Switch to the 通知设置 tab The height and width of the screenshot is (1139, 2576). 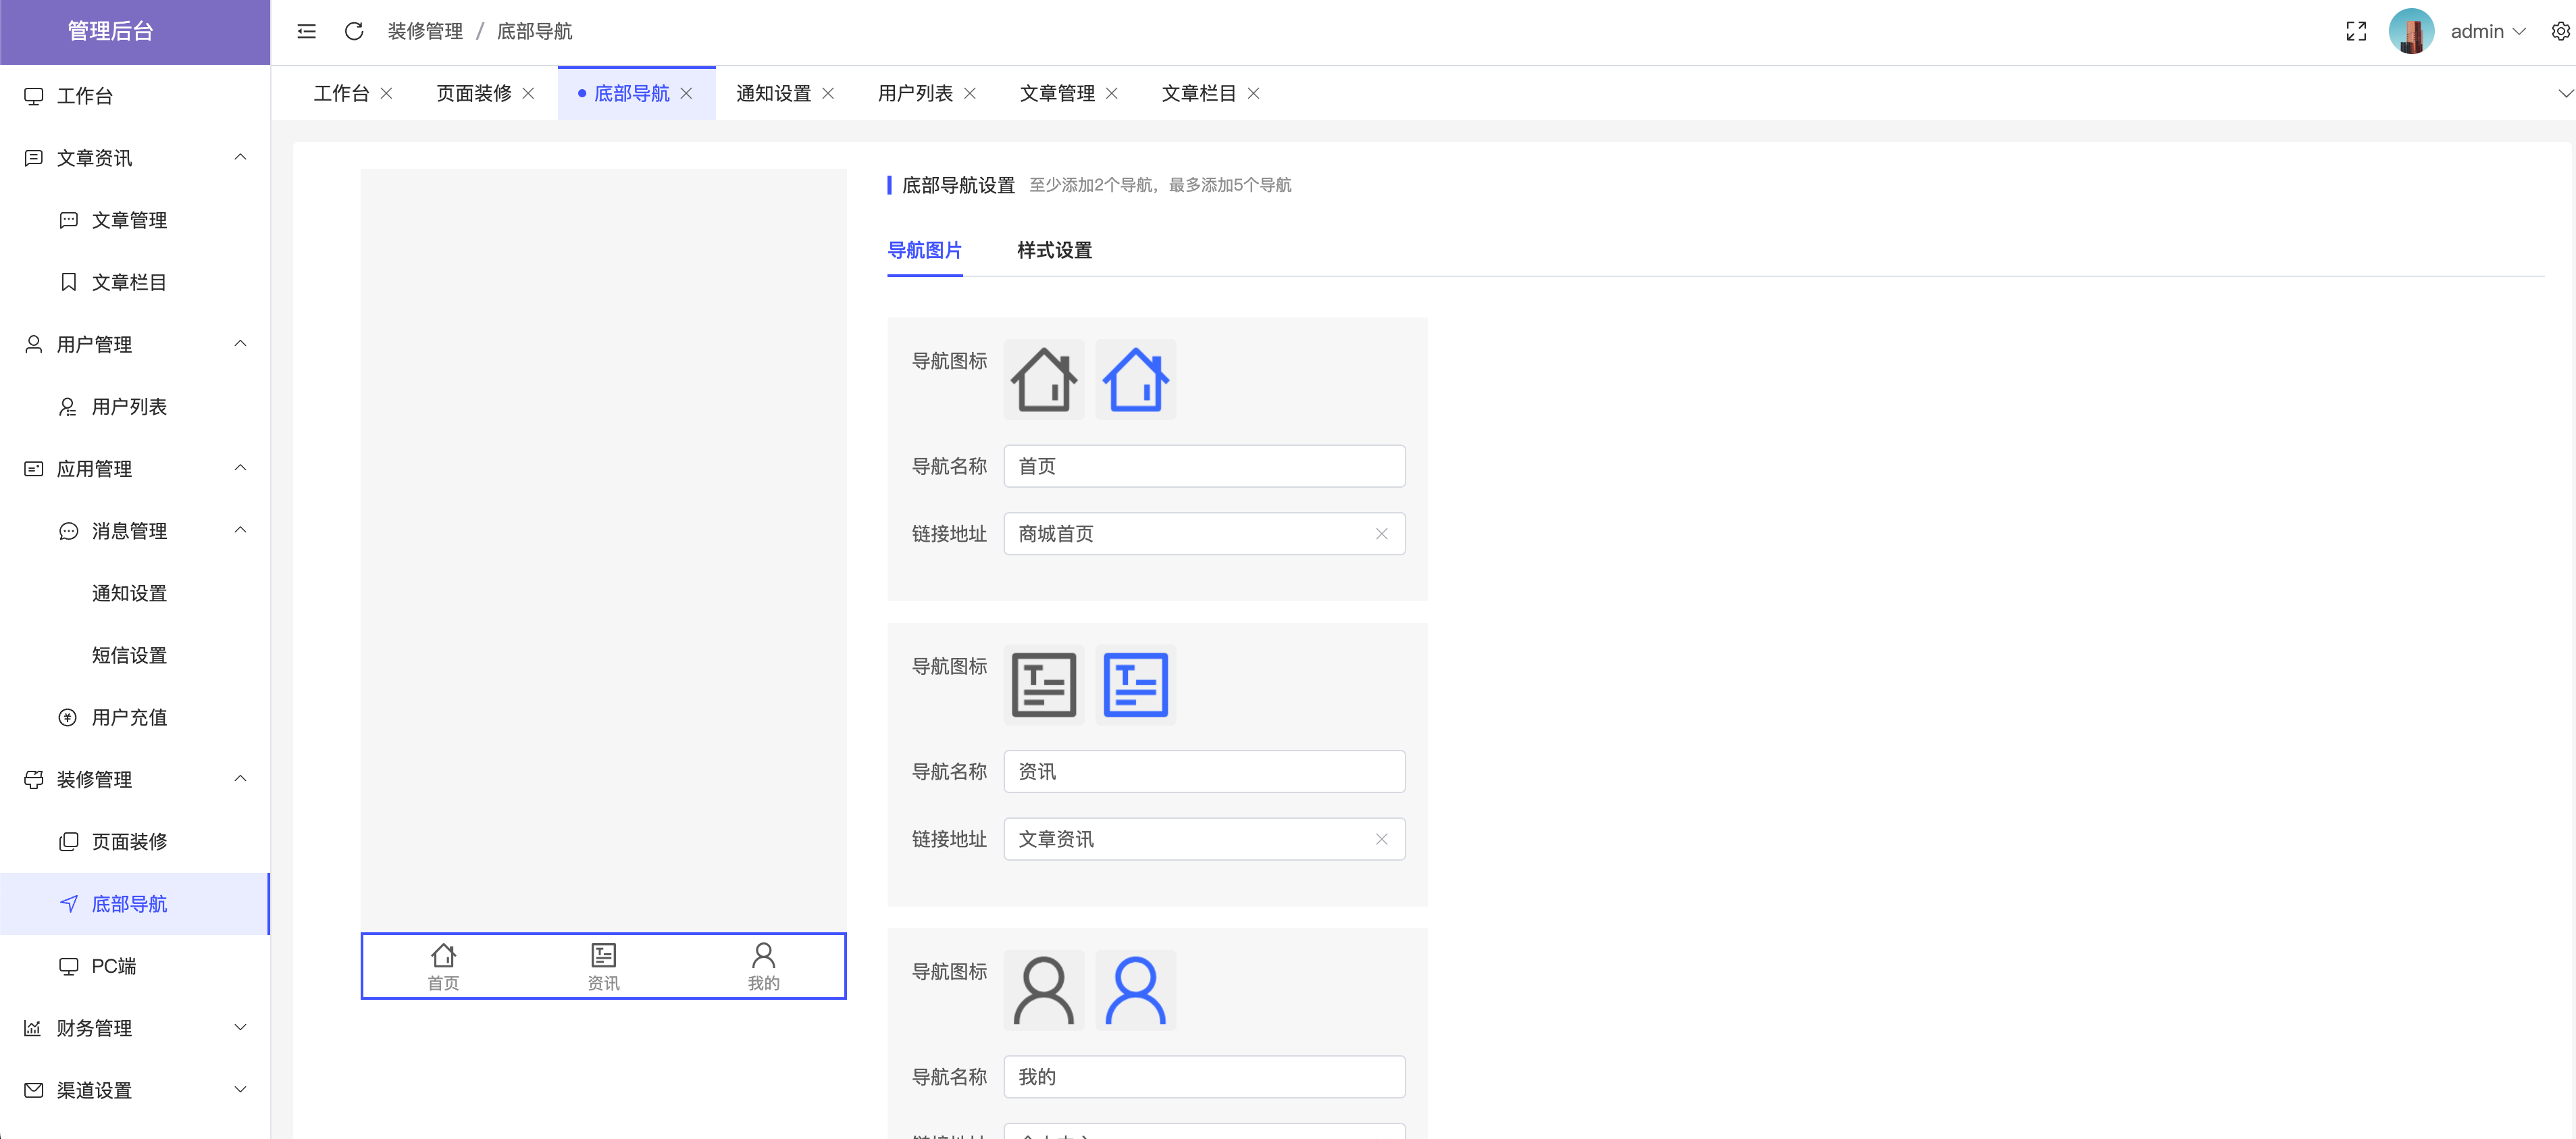[774, 93]
